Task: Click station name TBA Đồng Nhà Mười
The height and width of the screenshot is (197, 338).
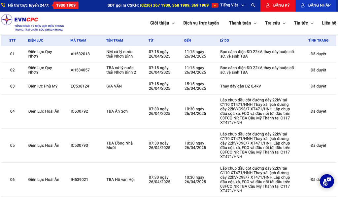Action: [x=119, y=146]
